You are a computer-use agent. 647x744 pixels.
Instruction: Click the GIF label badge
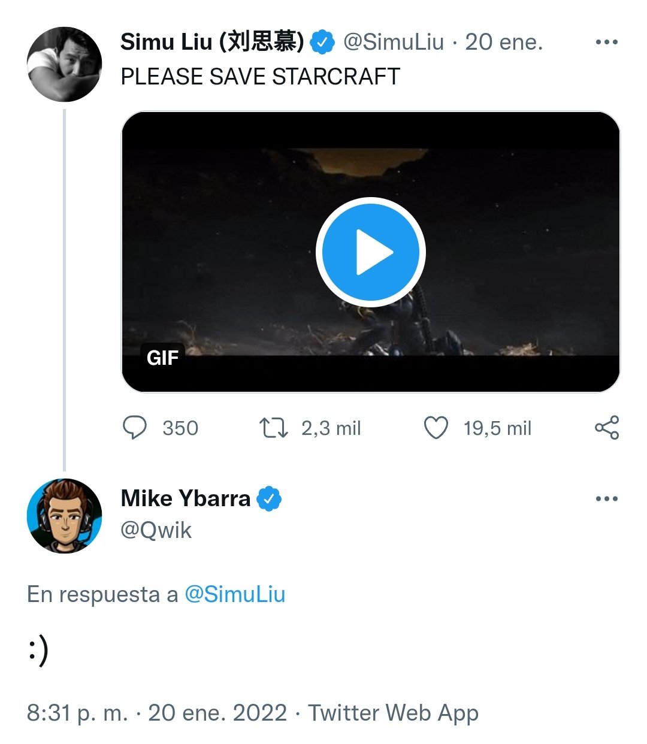pyautogui.click(x=162, y=358)
